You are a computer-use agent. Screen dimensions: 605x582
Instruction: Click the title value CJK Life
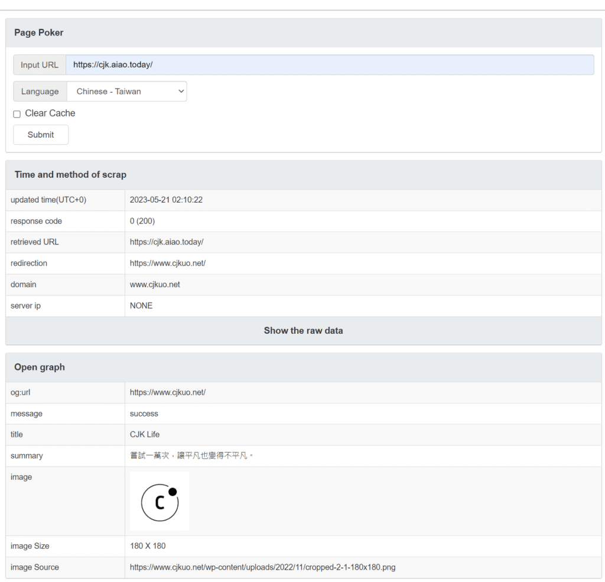coord(145,434)
